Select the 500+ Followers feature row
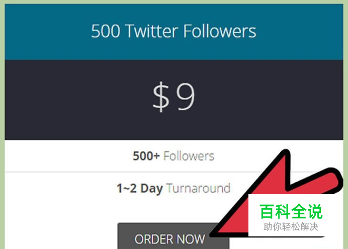This screenshot has height=249, width=348. click(x=174, y=156)
